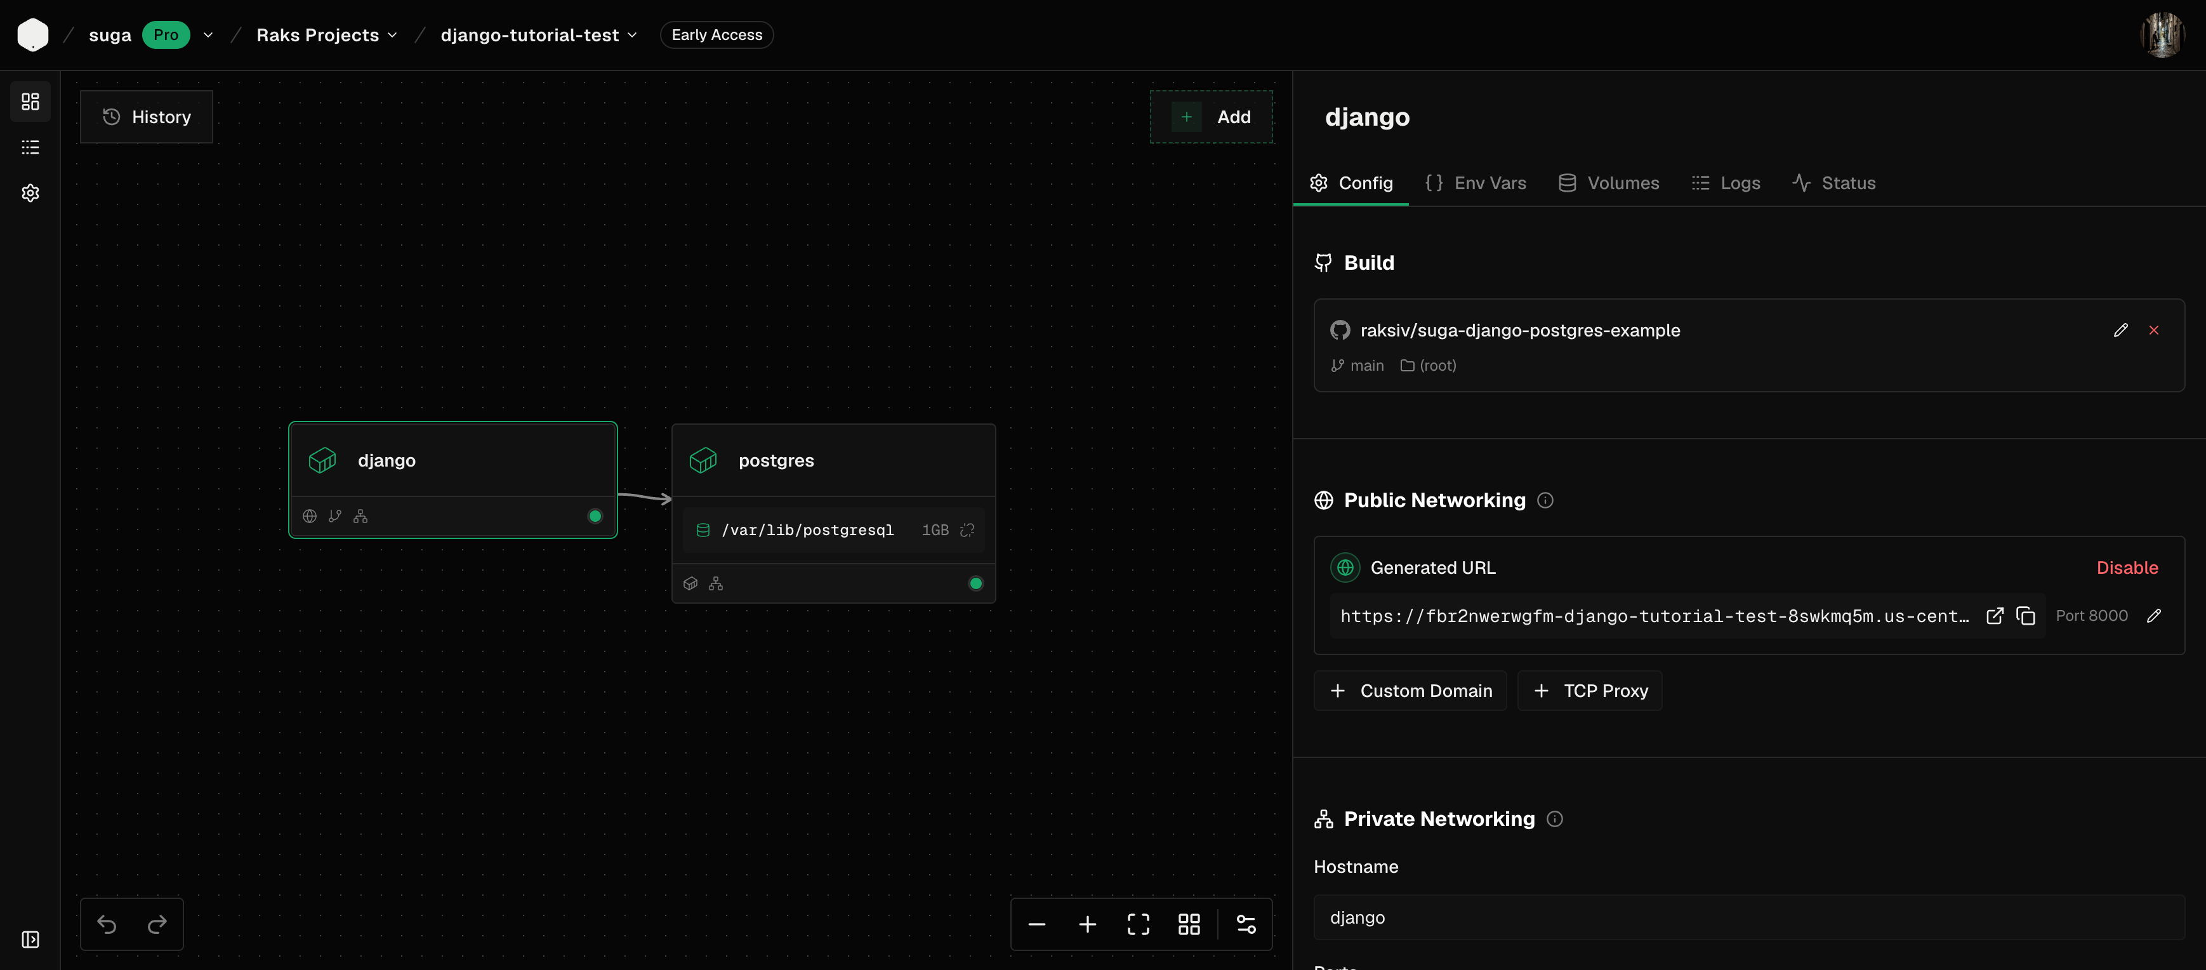Switch to the Config tab
Image resolution: width=2206 pixels, height=970 pixels.
(1351, 183)
